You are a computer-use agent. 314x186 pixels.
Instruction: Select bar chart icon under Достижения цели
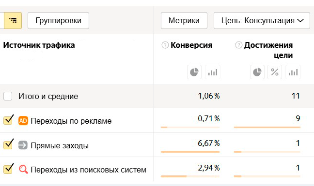(293, 72)
